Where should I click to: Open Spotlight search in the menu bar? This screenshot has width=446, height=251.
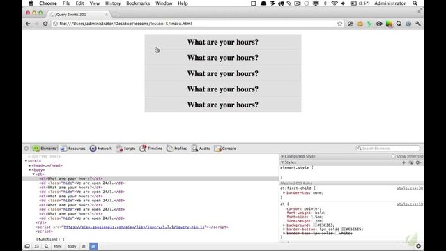coord(415,3)
